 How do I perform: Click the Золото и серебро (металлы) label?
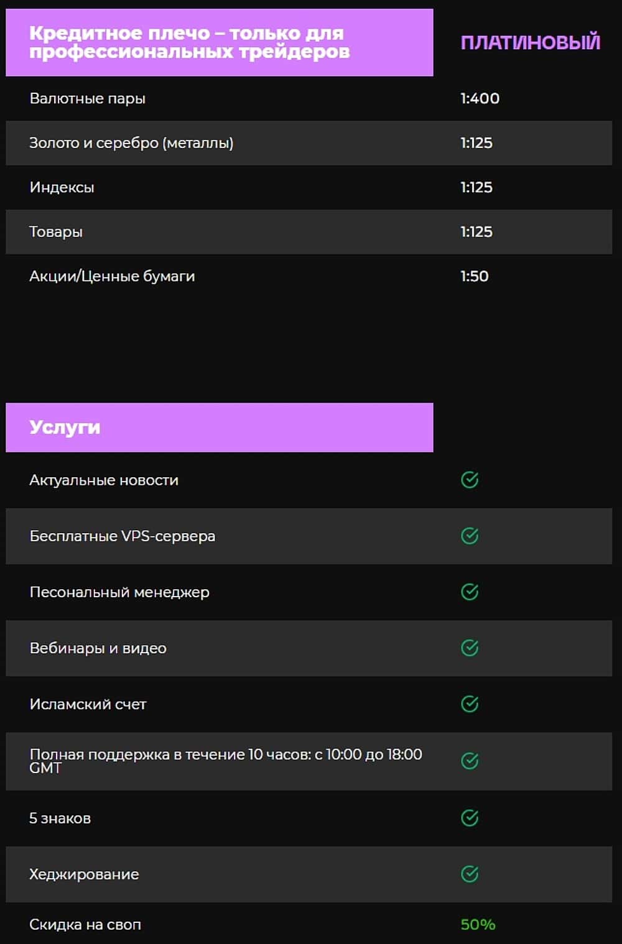pos(131,143)
